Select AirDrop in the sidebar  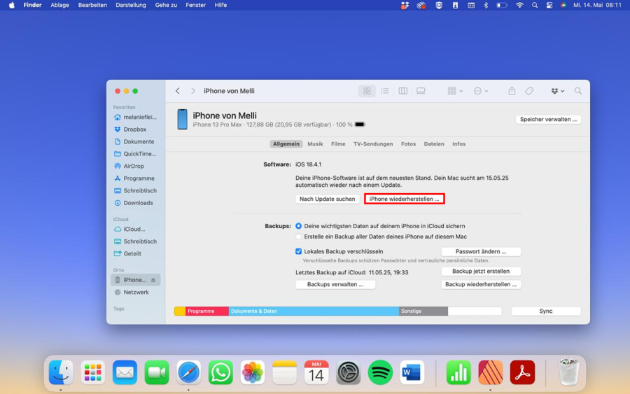[x=135, y=167]
